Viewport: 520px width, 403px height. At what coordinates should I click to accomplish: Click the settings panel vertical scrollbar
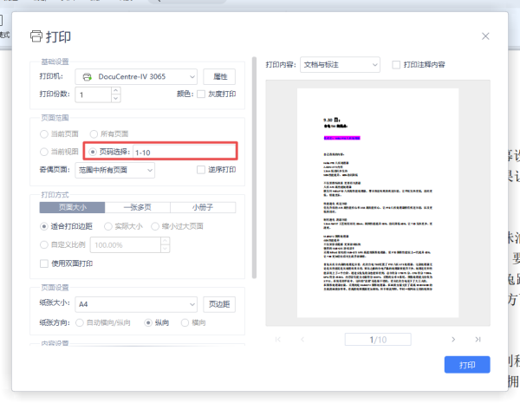point(254,167)
